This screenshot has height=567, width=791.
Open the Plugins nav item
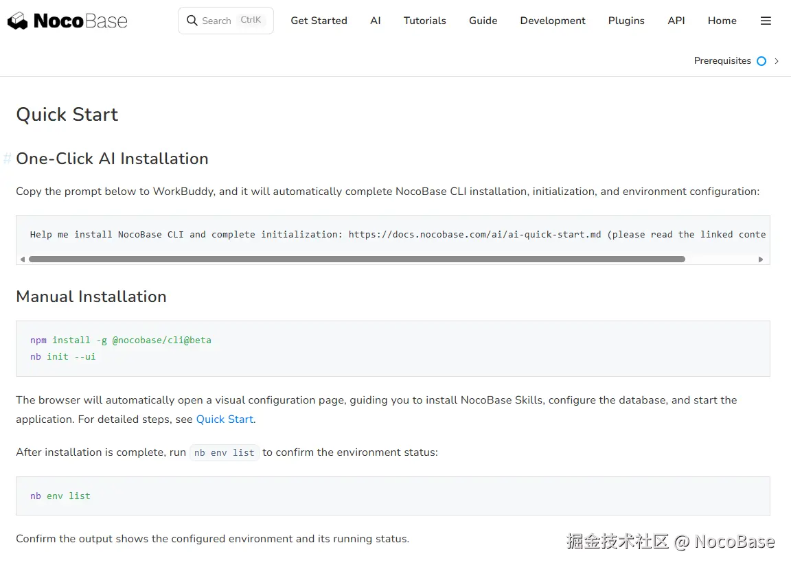(x=626, y=21)
